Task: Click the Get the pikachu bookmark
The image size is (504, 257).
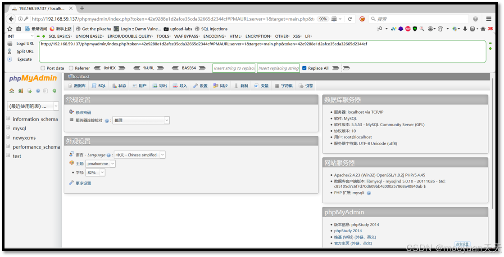Action: [x=94, y=29]
